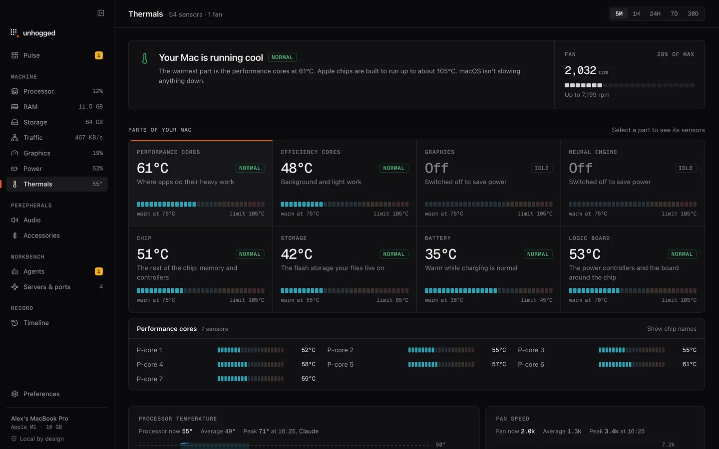Click the Servers & ports icon
The image size is (719, 449).
[14, 287]
